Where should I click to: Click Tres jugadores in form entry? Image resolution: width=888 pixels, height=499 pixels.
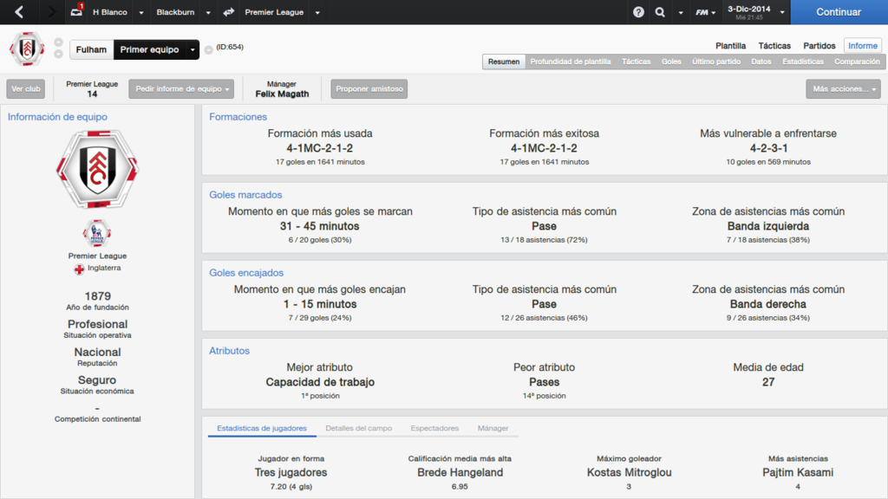pyautogui.click(x=291, y=472)
